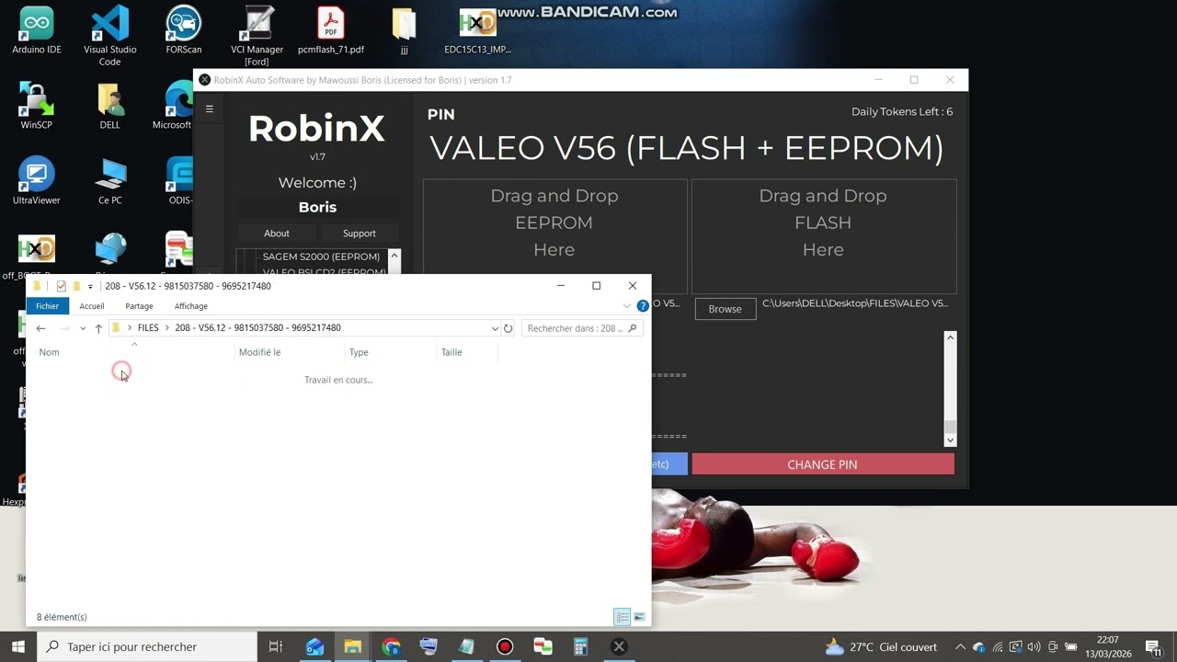Click the Explorer help question mark icon
Screen dimensions: 1177x662
643,306
